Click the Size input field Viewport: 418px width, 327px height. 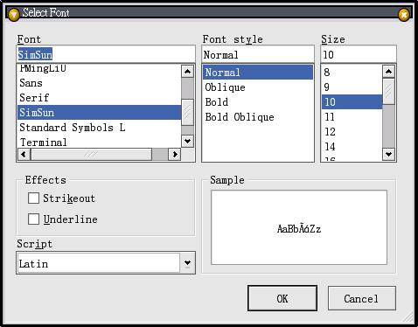point(359,54)
